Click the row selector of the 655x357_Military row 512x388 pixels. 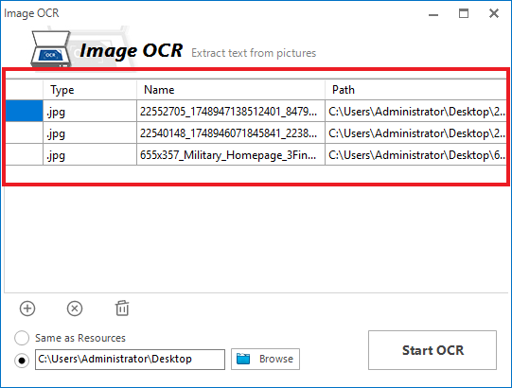(x=25, y=154)
